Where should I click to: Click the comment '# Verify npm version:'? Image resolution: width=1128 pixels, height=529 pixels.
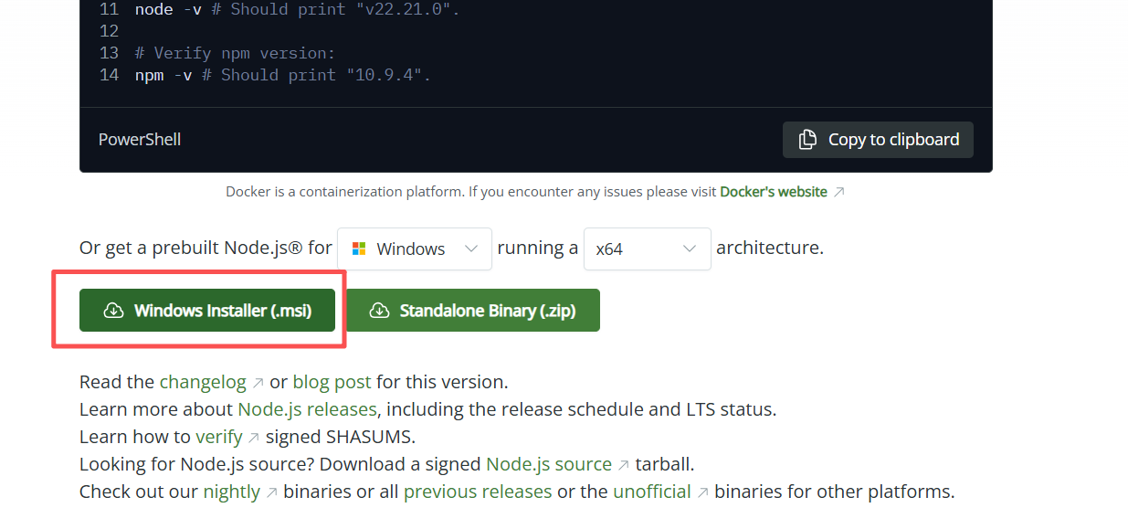[235, 53]
